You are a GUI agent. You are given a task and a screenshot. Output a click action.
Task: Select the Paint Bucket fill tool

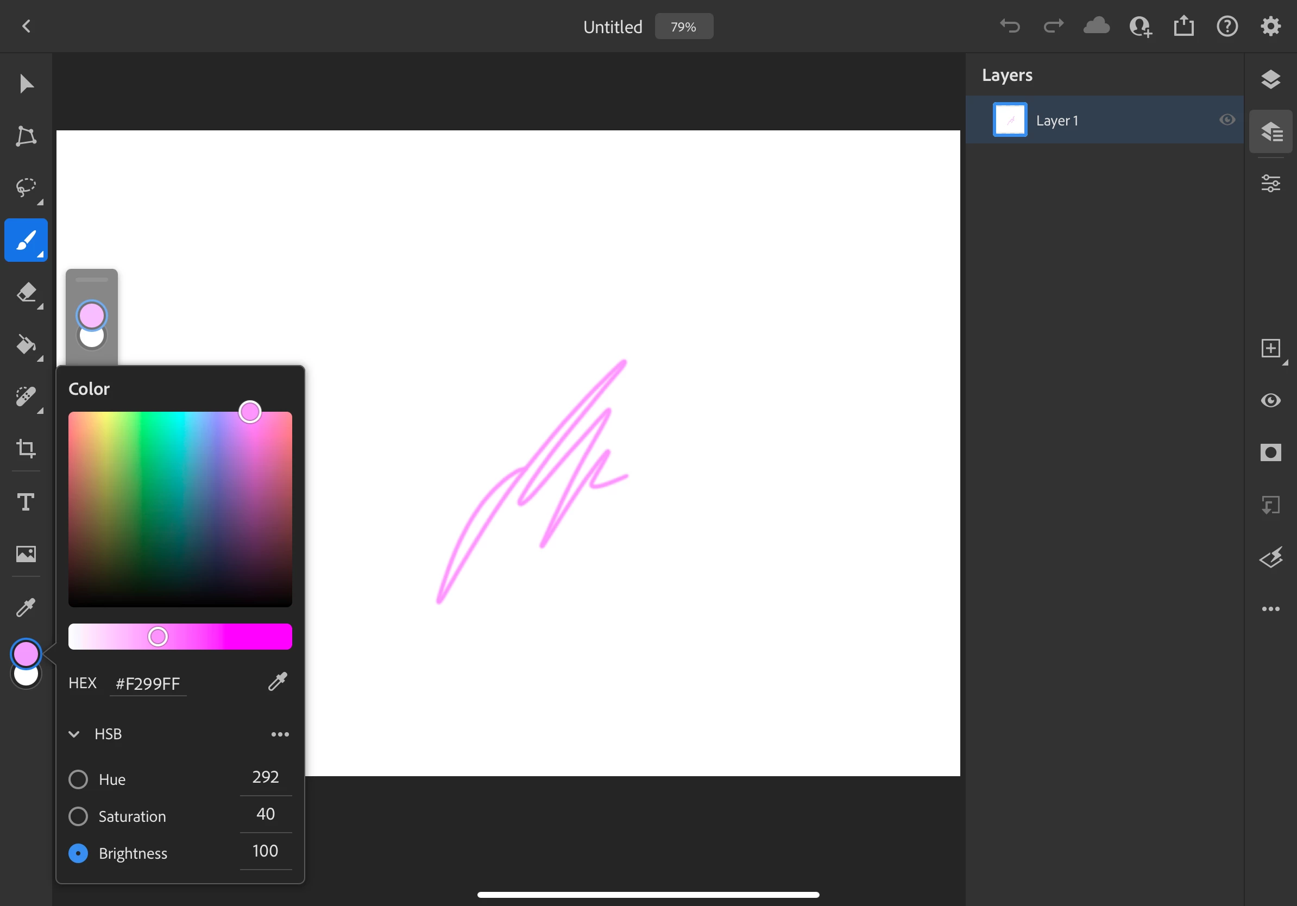pyautogui.click(x=26, y=344)
